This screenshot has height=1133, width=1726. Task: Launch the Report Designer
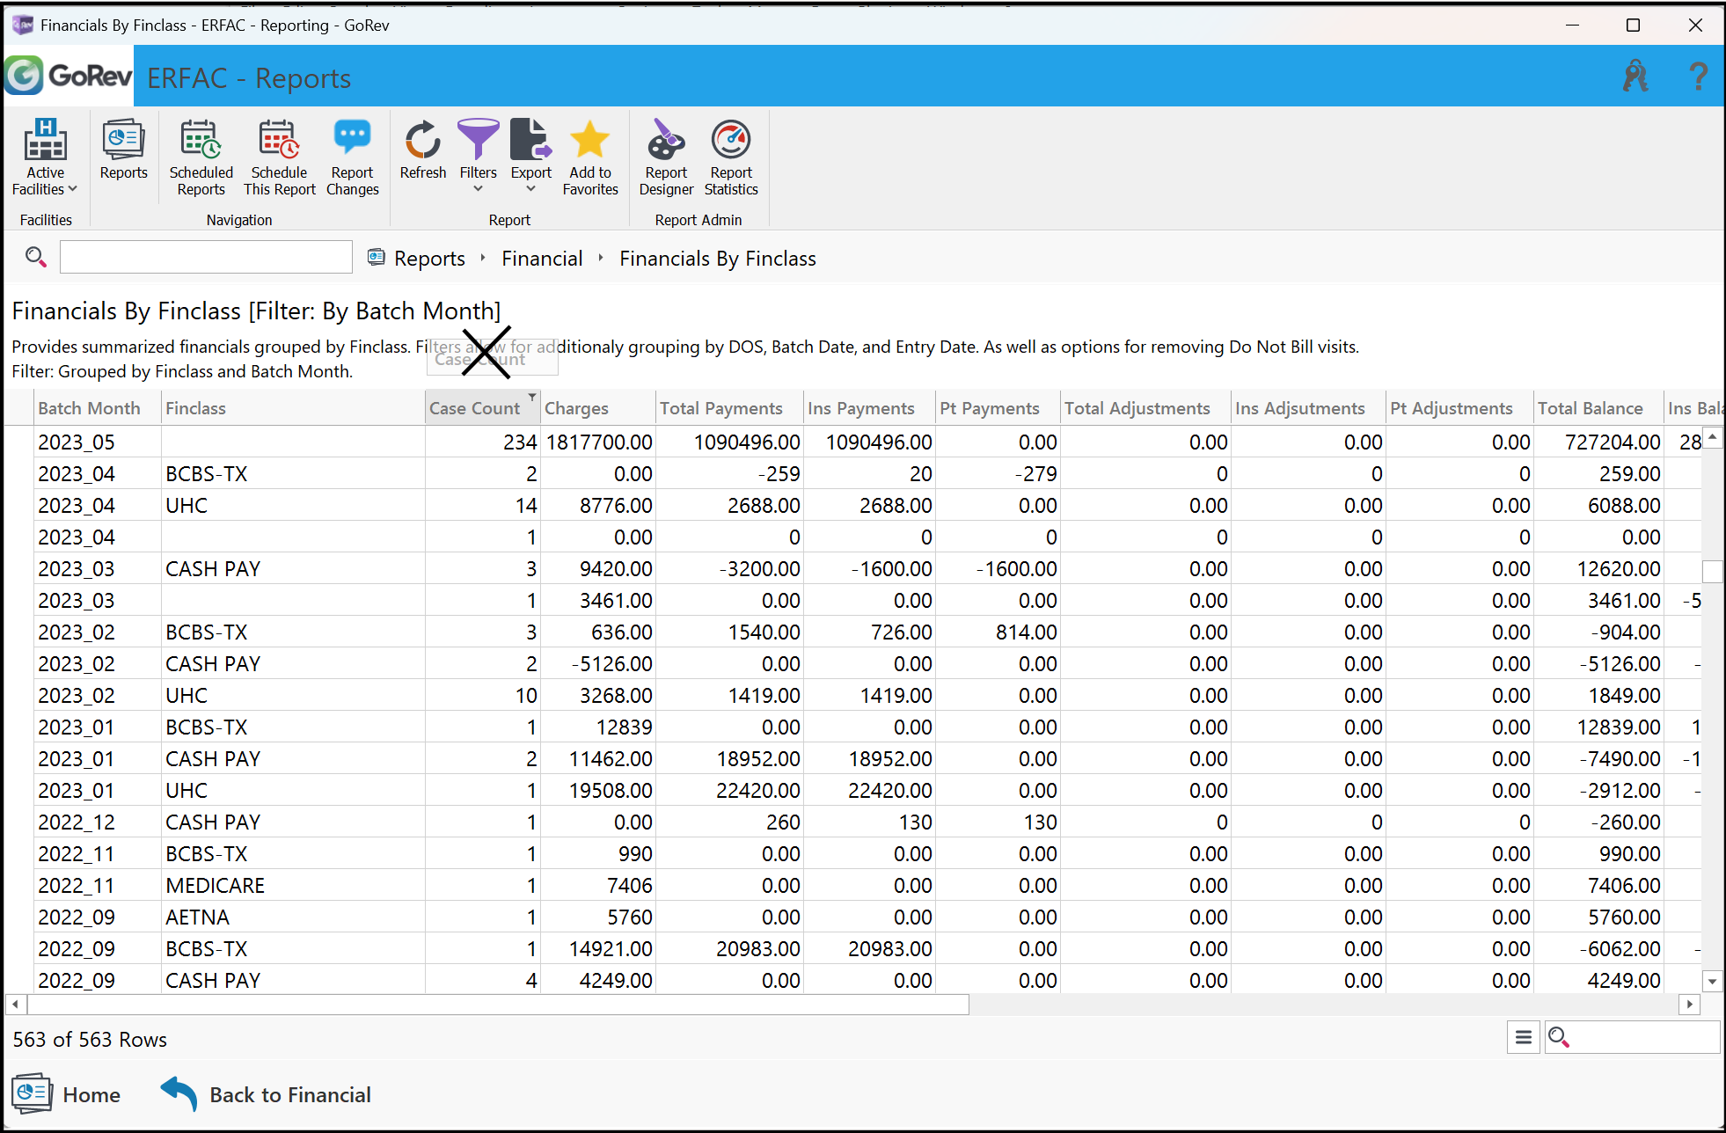[x=666, y=157]
